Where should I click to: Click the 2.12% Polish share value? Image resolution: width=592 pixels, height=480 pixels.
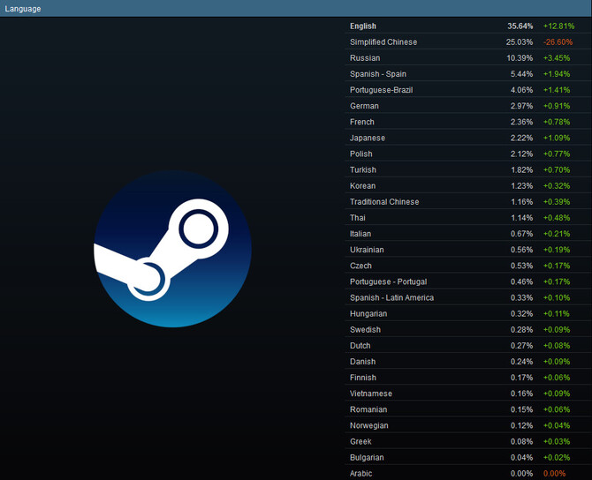click(522, 154)
